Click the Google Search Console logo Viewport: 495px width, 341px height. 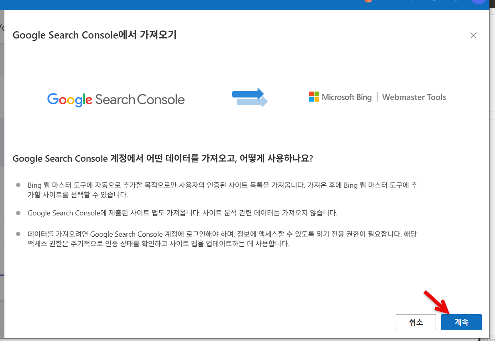[x=116, y=99]
